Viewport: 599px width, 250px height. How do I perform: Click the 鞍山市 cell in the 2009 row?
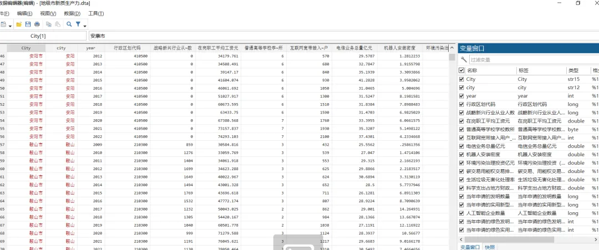(26, 145)
